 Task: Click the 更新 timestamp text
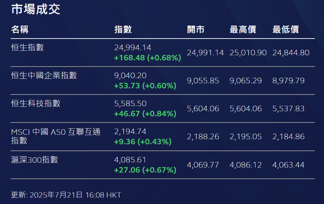coord(66,195)
